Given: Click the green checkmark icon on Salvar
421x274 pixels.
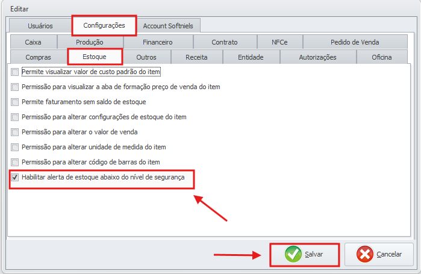Looking at the screenshot, I should pyautogui.click(x=293, y=254).
